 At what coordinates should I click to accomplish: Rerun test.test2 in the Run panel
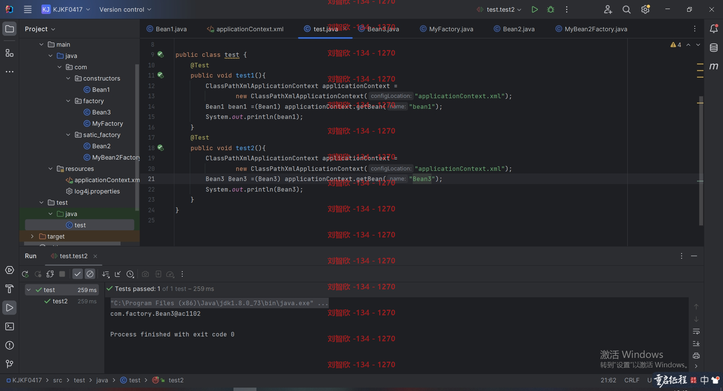pos(25,274)
